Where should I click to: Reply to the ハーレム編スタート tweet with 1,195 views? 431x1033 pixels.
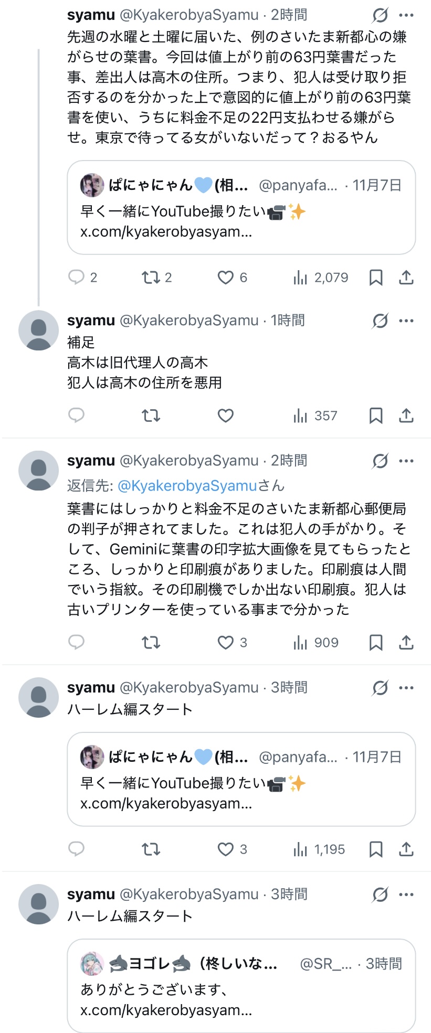coord(77,849)
